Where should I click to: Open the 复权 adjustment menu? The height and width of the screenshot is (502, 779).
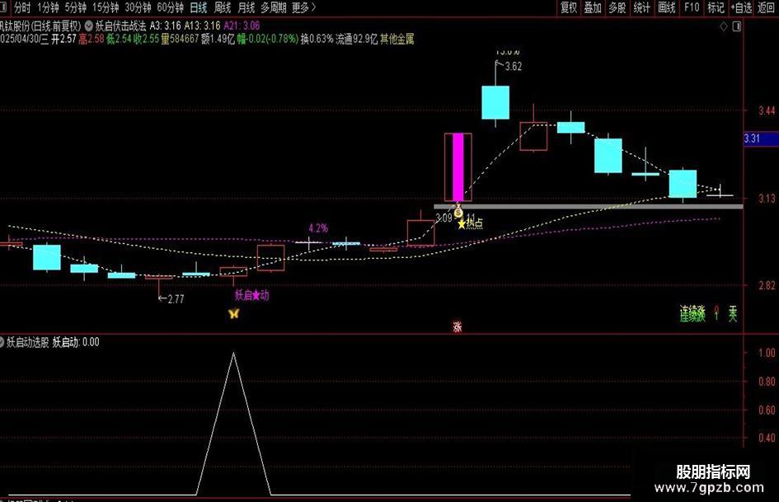pyautogui.click(x=569, y=7)
